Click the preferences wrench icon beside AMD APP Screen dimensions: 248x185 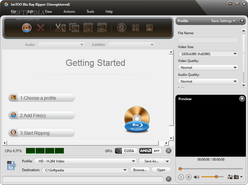pyautogui.click(x=169, y=150)
